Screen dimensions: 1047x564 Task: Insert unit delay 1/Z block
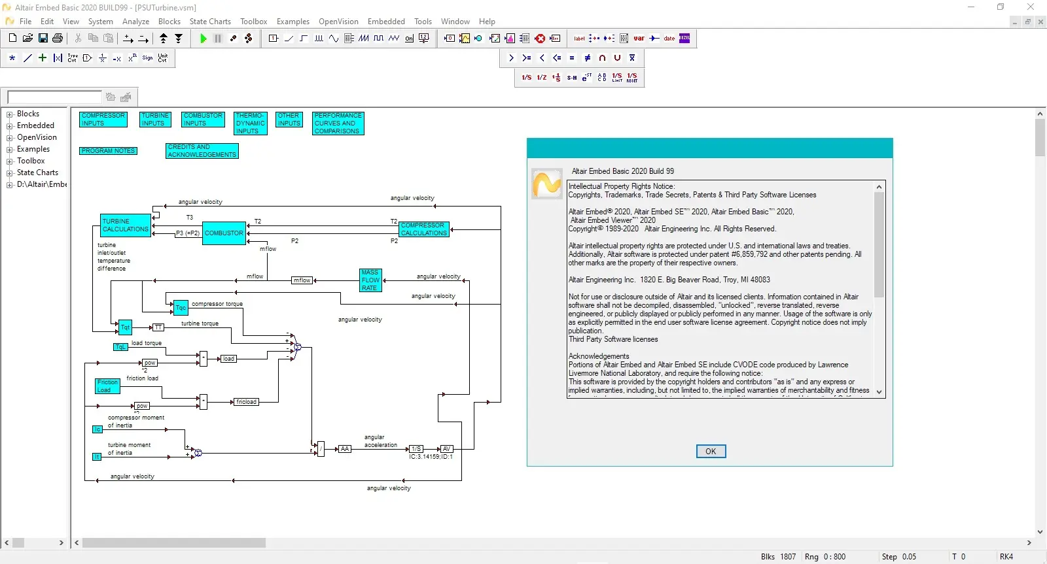click(x=542, y=78)
